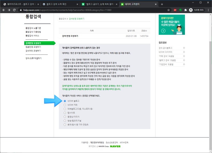Select the 네이버 블로그 radio option

click(x=65, y=101)
